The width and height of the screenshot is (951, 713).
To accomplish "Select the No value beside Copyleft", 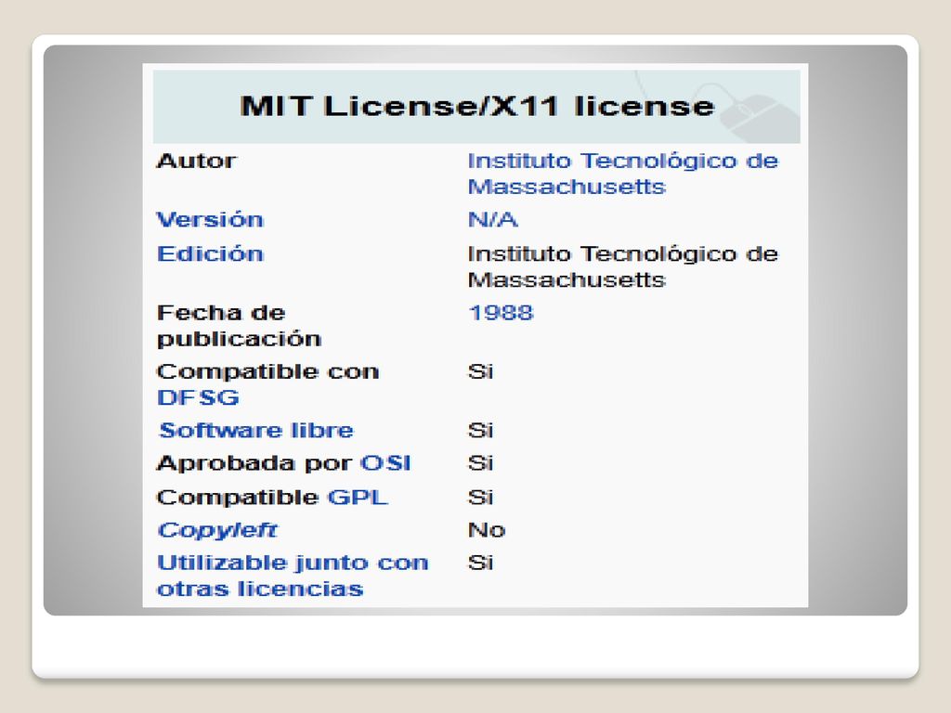I will click(x=487, y=530).
